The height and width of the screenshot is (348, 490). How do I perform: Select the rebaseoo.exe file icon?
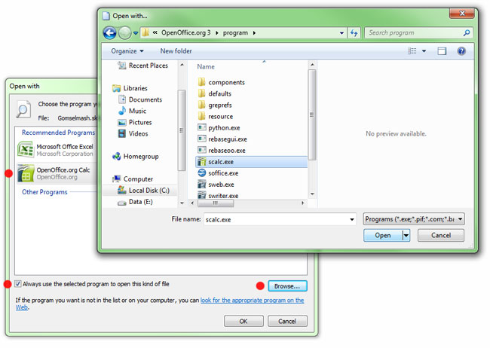click(x=202, y=150)
